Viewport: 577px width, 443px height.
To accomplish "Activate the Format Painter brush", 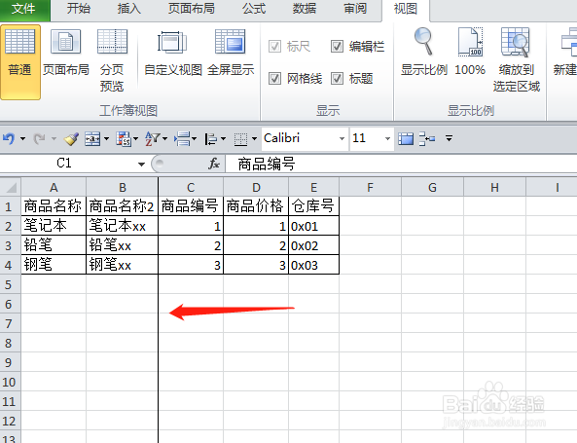I will tap(71, 139).
